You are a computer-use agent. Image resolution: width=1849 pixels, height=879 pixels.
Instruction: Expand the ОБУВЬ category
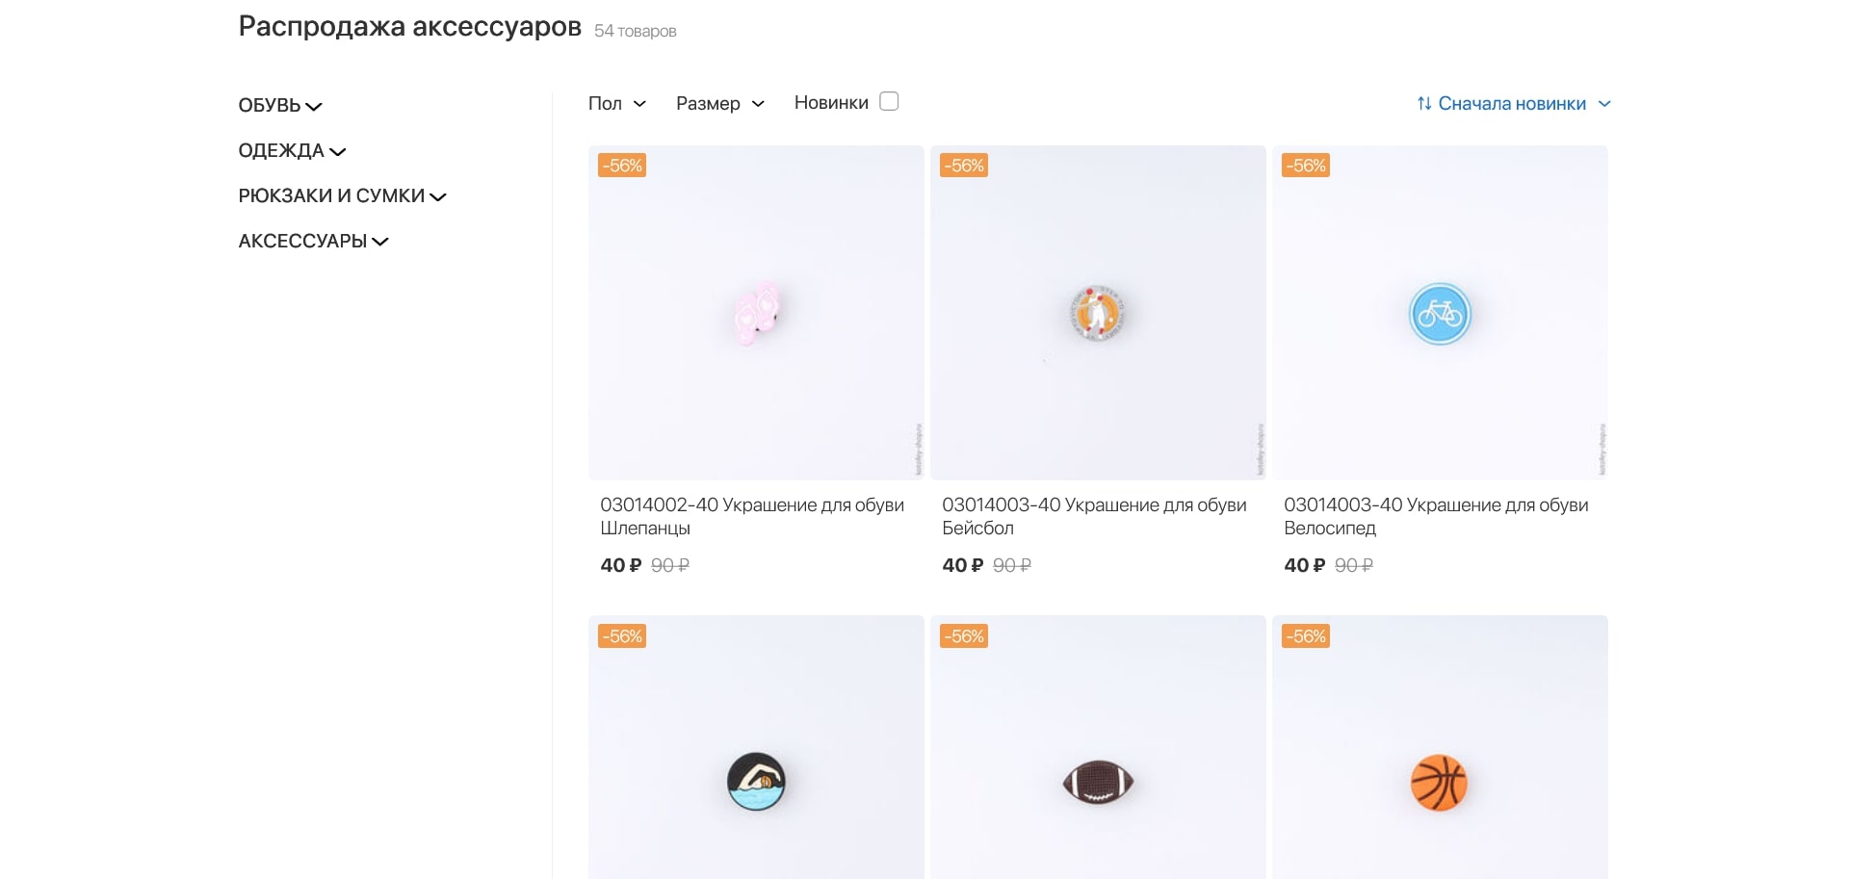click(280, 106)
